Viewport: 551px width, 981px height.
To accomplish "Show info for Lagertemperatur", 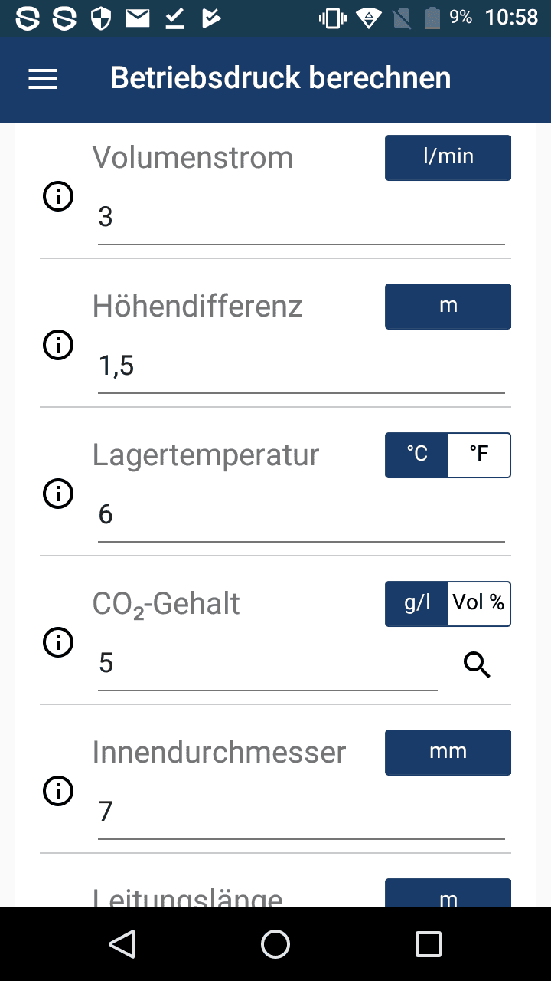I will click(x=58, y=494).
